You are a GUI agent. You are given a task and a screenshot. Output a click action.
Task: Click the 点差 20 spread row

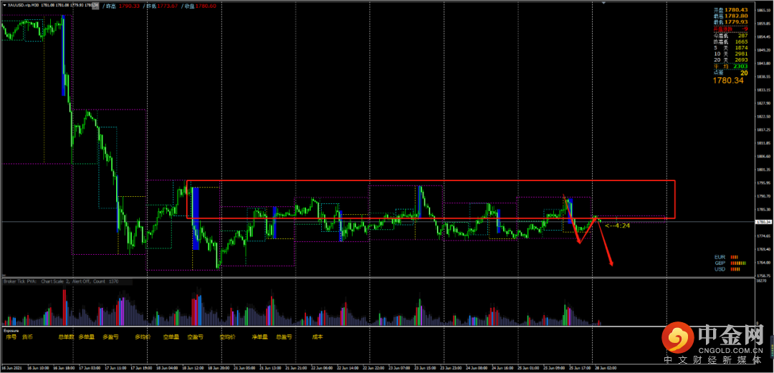[x=730, y=73]
